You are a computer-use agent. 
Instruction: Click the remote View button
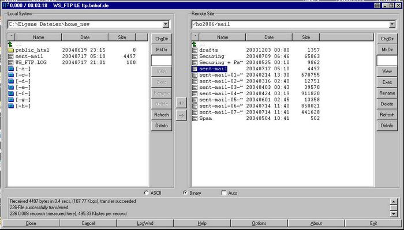pyautogui.click(x=387, y=71)
